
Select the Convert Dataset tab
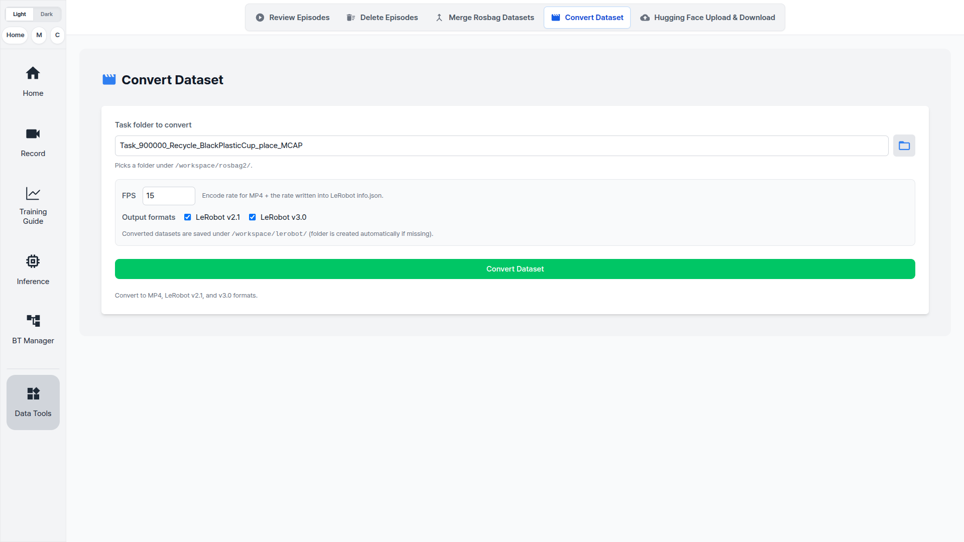pyautogui.click(x=587, y=18)
